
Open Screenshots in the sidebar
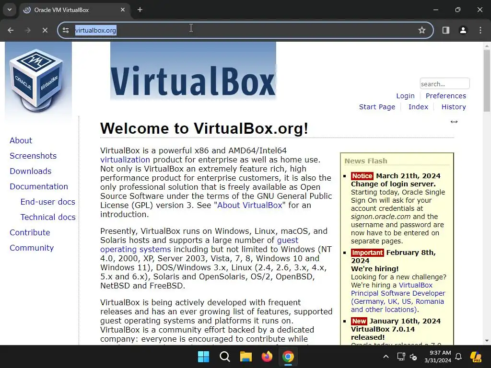tap(33, 156)
